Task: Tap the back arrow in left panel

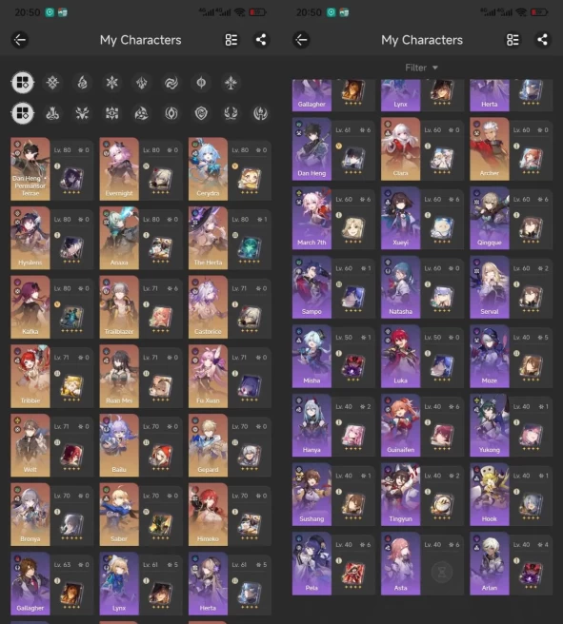Action: pos(19,40)
